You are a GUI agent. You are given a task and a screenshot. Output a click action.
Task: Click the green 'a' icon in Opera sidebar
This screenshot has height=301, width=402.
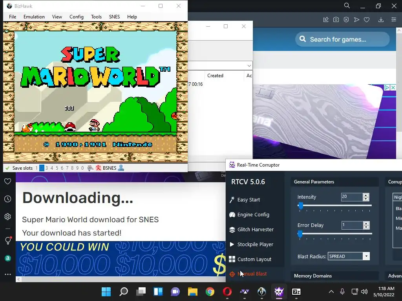click(x=8, y=258)
